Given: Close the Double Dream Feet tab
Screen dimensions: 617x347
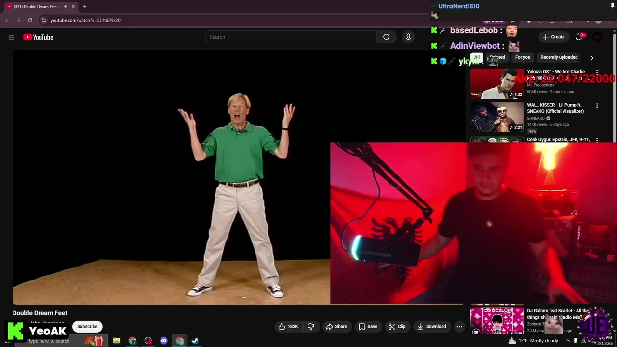Looking at the screenshot, I should click(73, 7).
